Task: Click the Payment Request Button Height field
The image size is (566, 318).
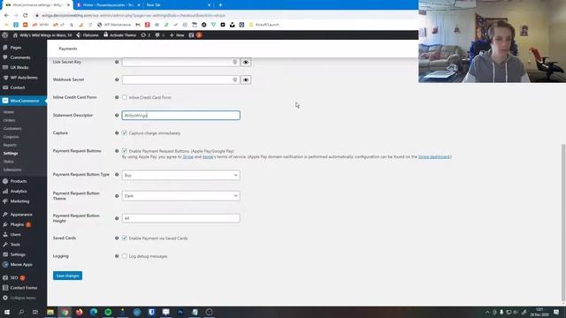Action: pyautogui.click(x=180, y=218)
